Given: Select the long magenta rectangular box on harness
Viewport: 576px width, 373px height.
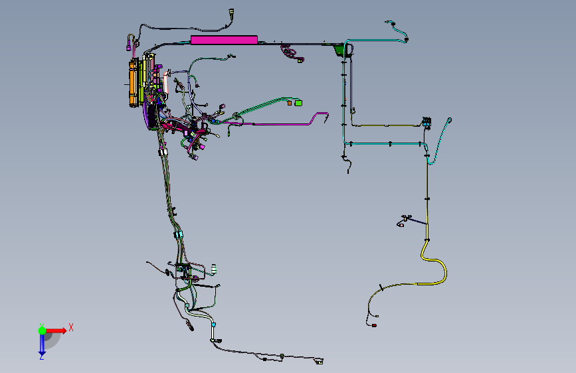Looking at the screenshot, I should pyautogui.click(x=224, y=40).
